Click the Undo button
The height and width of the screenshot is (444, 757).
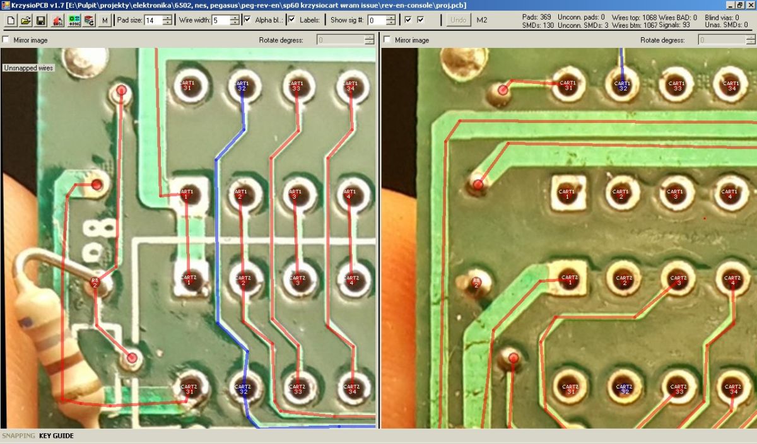pyautogui.click(x=459, y=20)
